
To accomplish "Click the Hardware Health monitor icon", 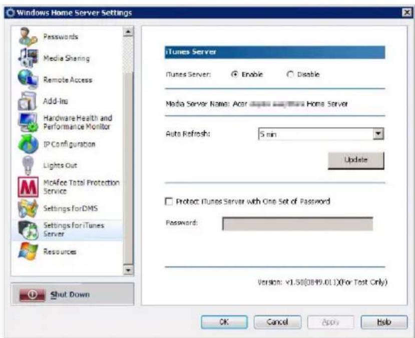I will click(x=29, y=122).
